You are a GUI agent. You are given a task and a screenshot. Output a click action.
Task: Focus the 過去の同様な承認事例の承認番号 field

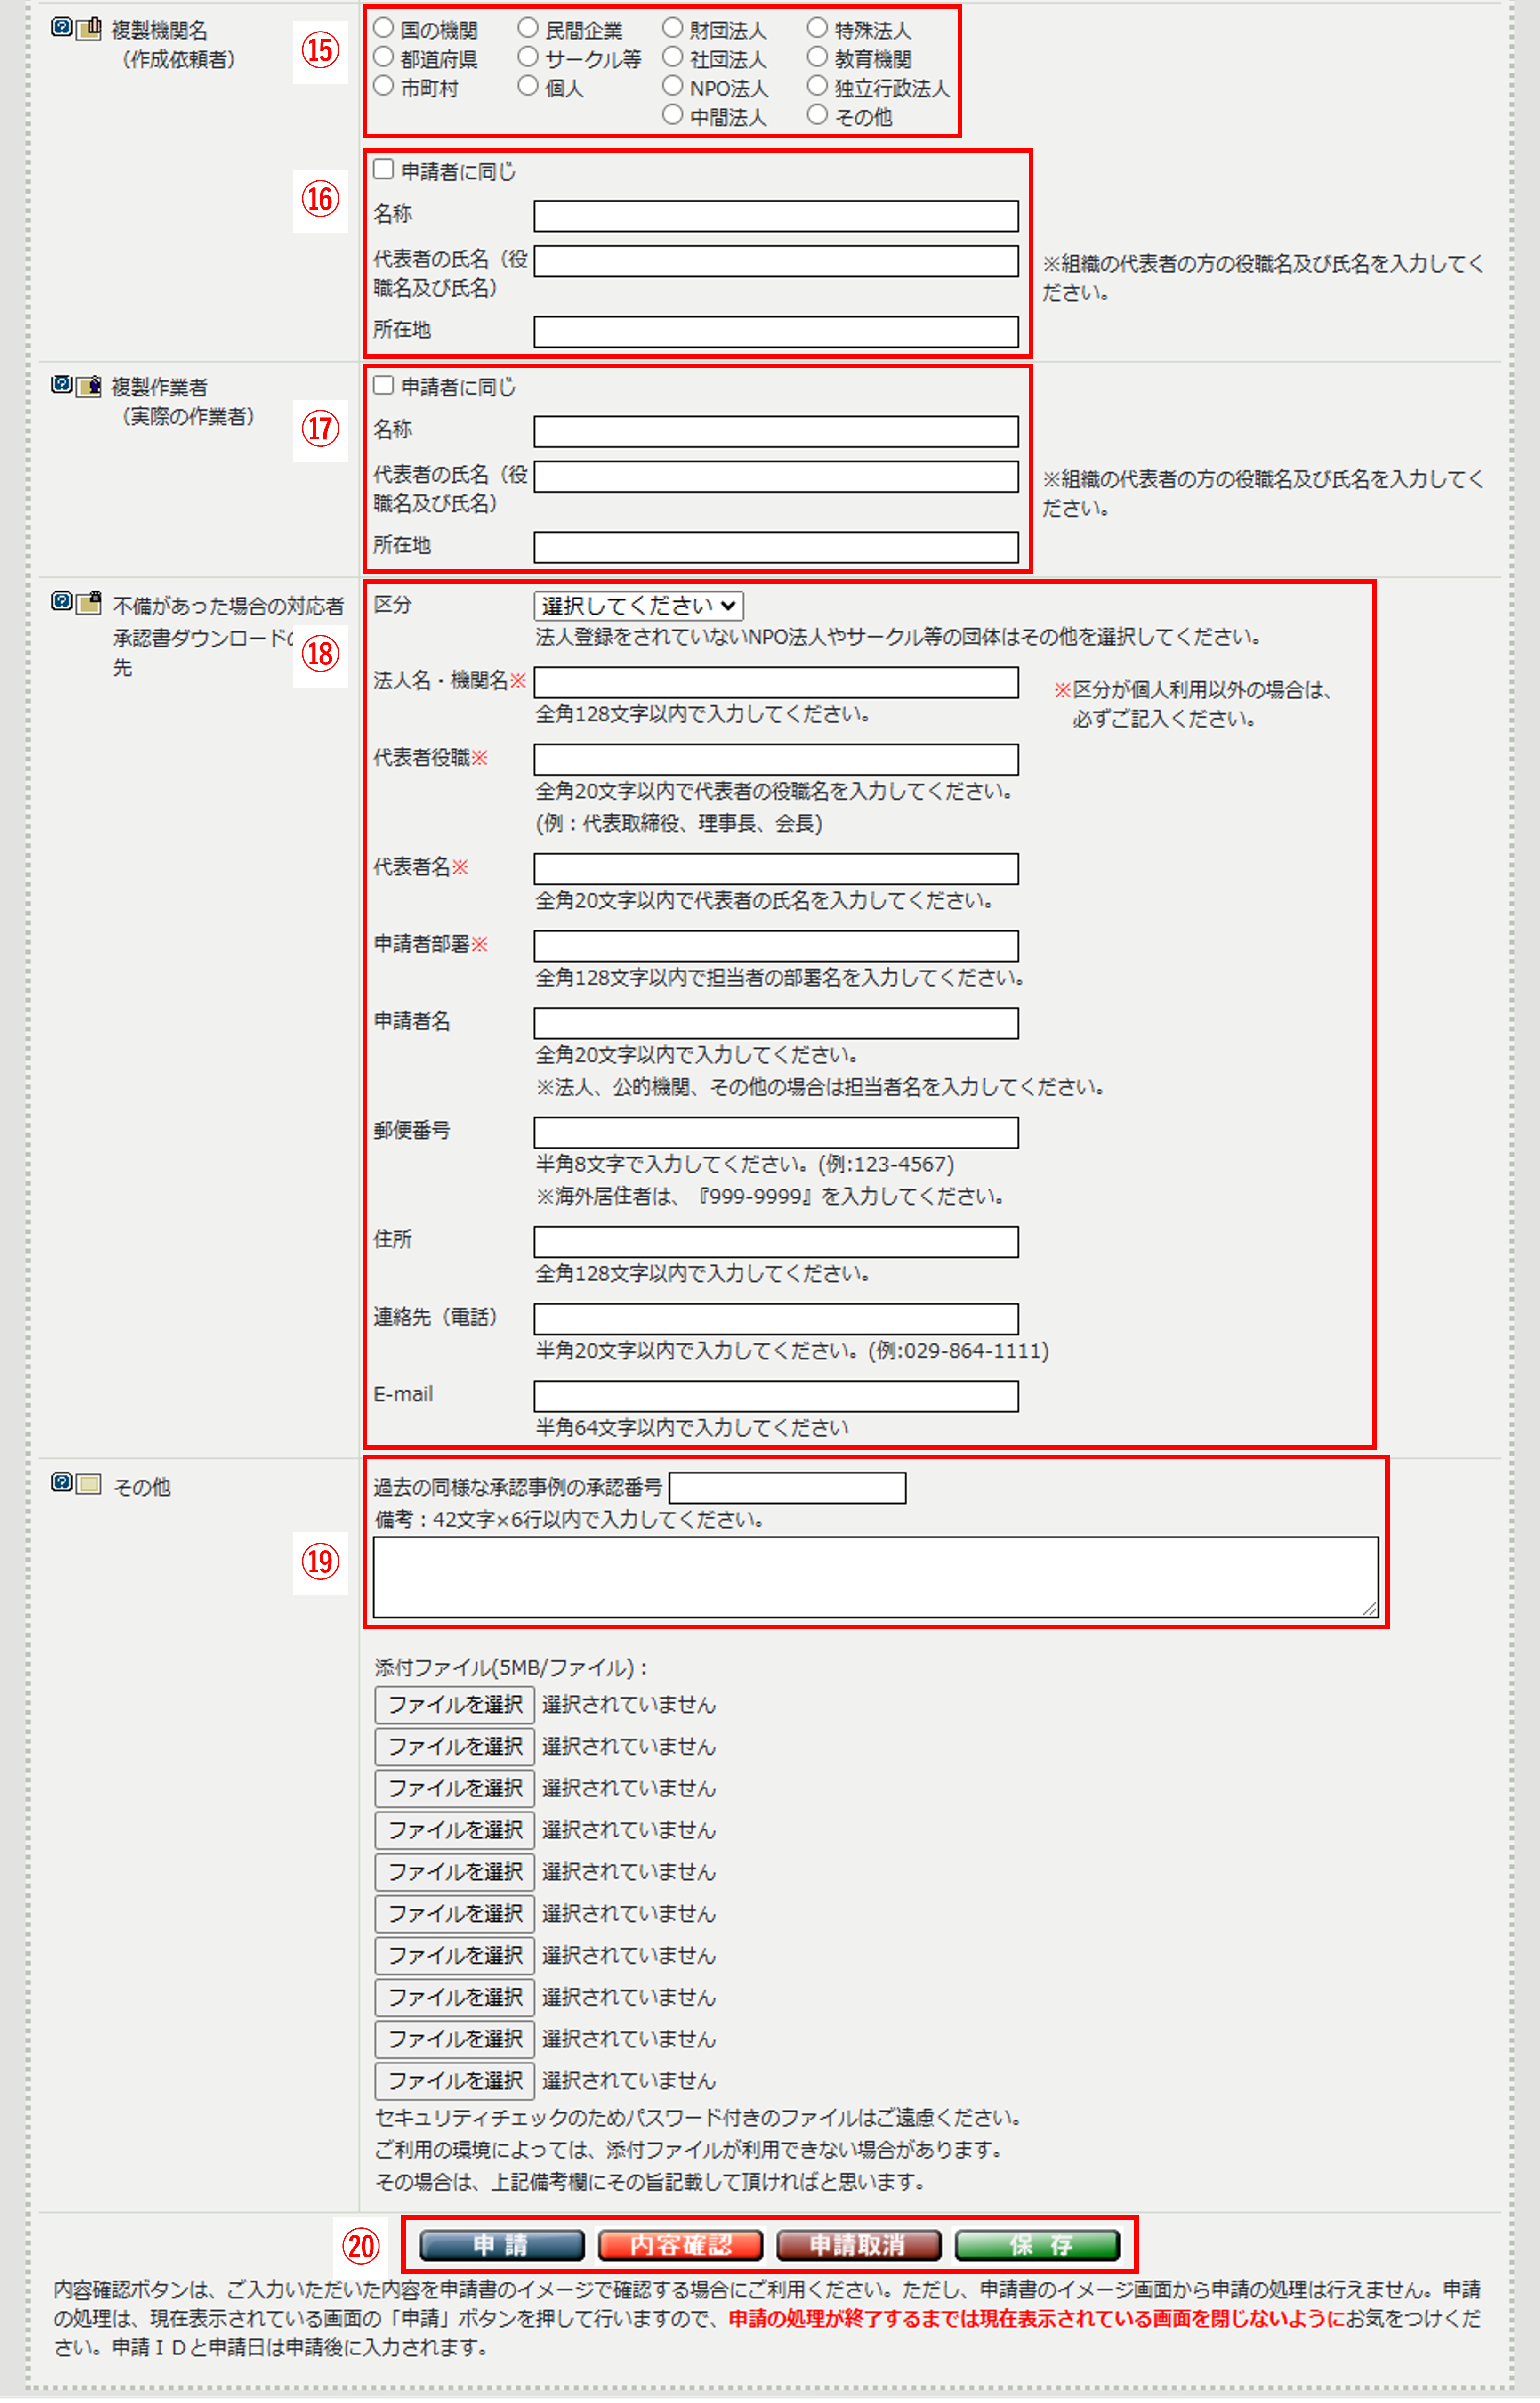[x=788, y=1489]
